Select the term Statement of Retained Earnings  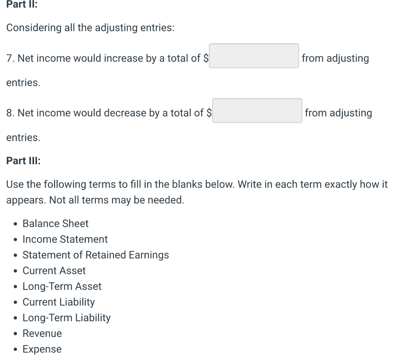(x=96, y=255)
